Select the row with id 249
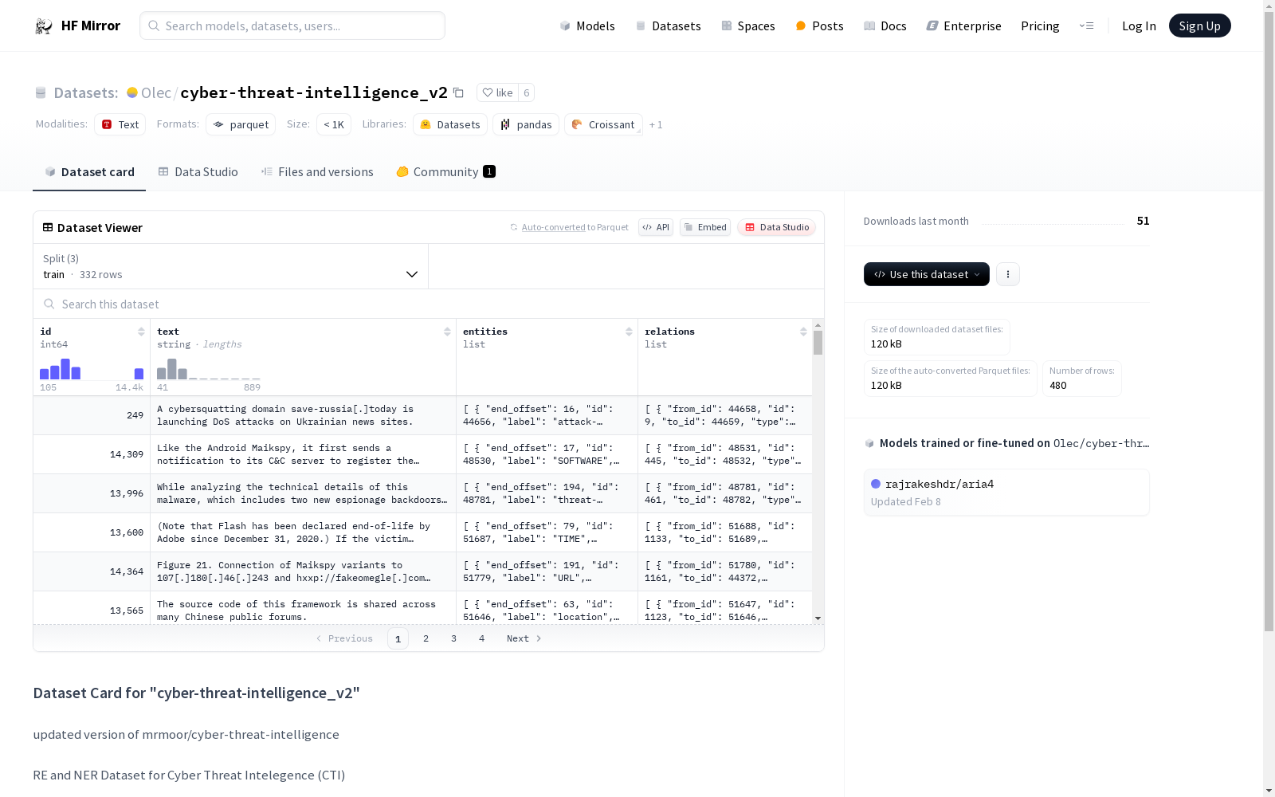Viewport: 1275px width, 797px height. 422,415
